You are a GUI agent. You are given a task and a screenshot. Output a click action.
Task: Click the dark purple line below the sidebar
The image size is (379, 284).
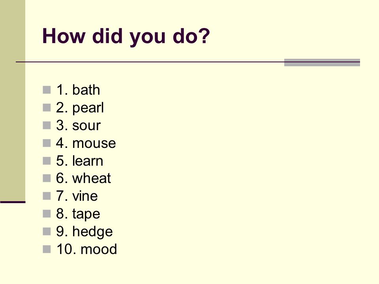click(x=13, y=202)
